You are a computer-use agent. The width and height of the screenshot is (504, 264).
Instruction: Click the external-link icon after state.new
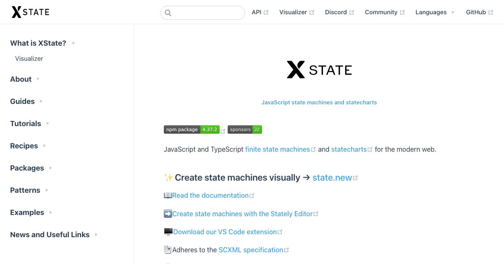(x=355, y=177)
